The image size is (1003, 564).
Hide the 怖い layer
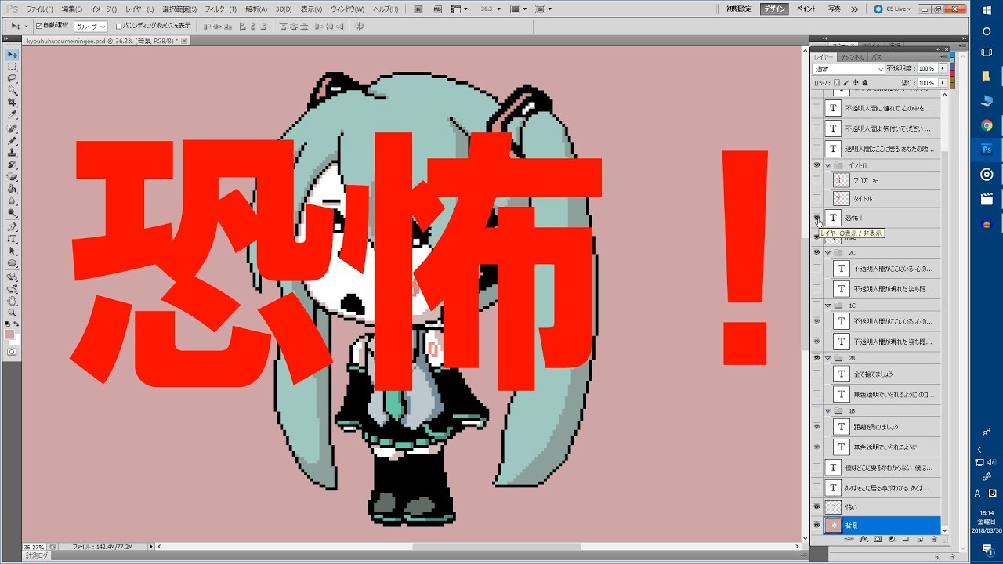coord(817,508)
